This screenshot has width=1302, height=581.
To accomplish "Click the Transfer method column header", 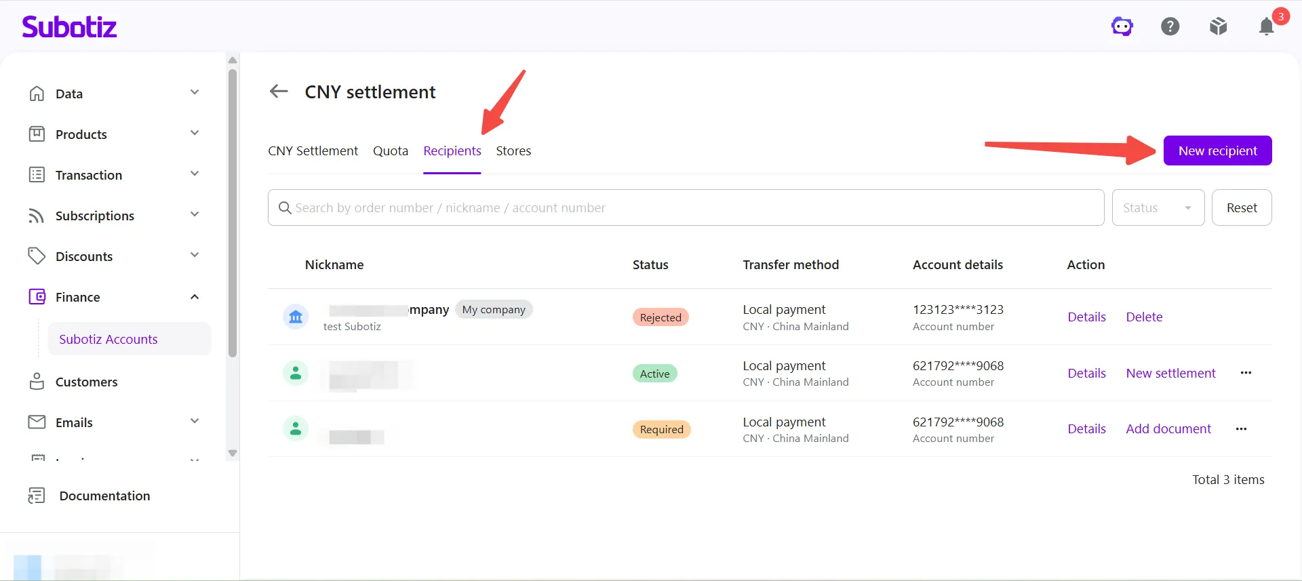I will pyautogui.click(x=790, y=264).
